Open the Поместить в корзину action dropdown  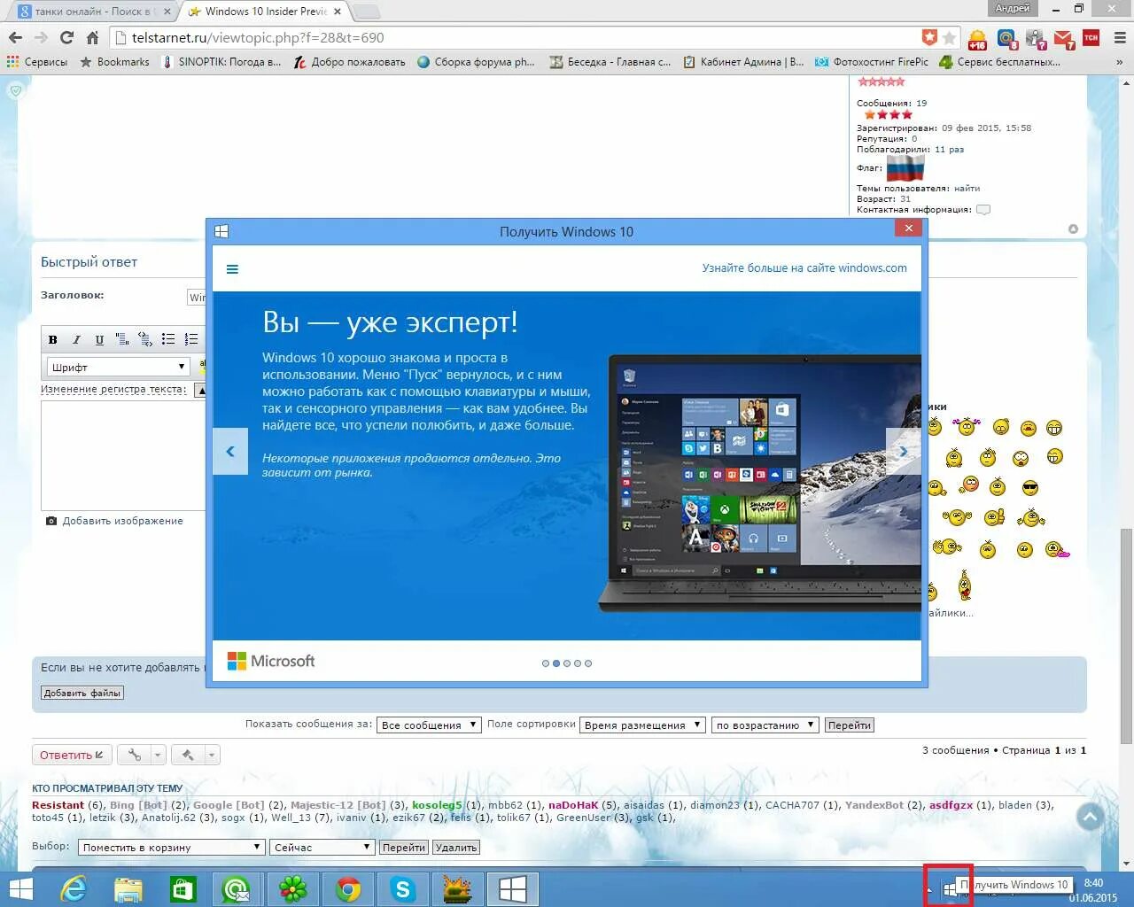(x=171, y=847)
